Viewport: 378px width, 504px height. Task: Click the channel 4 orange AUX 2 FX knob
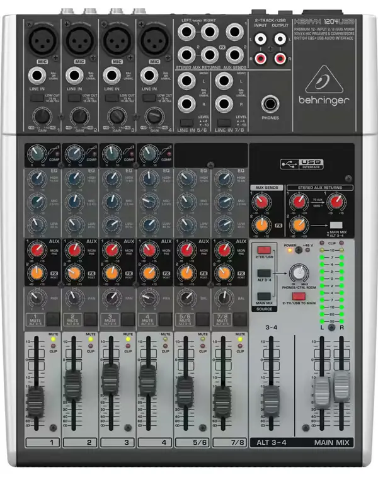point(149,273)
